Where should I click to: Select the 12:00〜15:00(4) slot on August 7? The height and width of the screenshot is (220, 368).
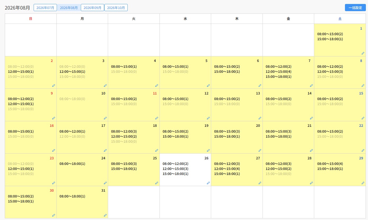pos(278,71)
